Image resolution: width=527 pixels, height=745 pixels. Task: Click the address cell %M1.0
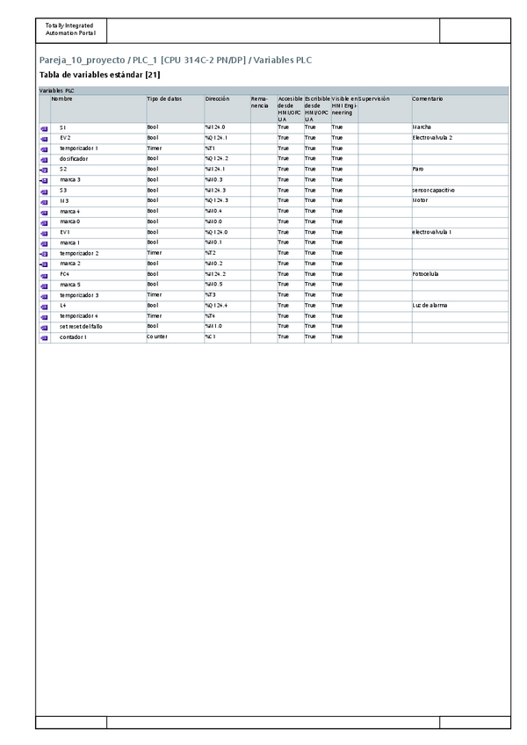(x=227, y=327)
